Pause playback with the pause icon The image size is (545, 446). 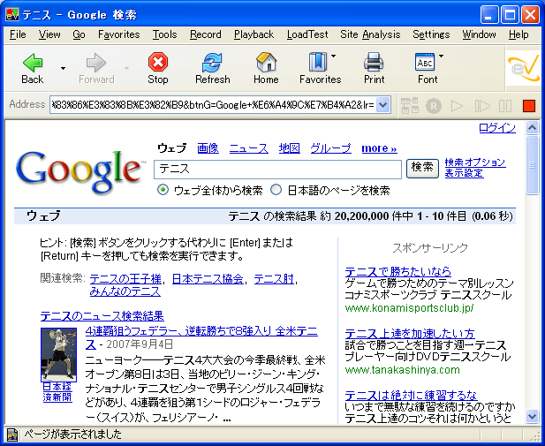(x=505, y=106)
